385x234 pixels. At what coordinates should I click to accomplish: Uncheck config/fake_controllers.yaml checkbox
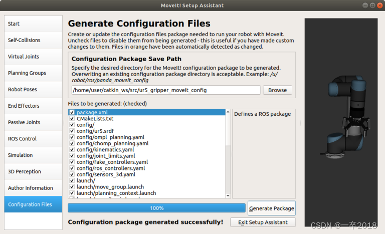[x=72, y=162]
